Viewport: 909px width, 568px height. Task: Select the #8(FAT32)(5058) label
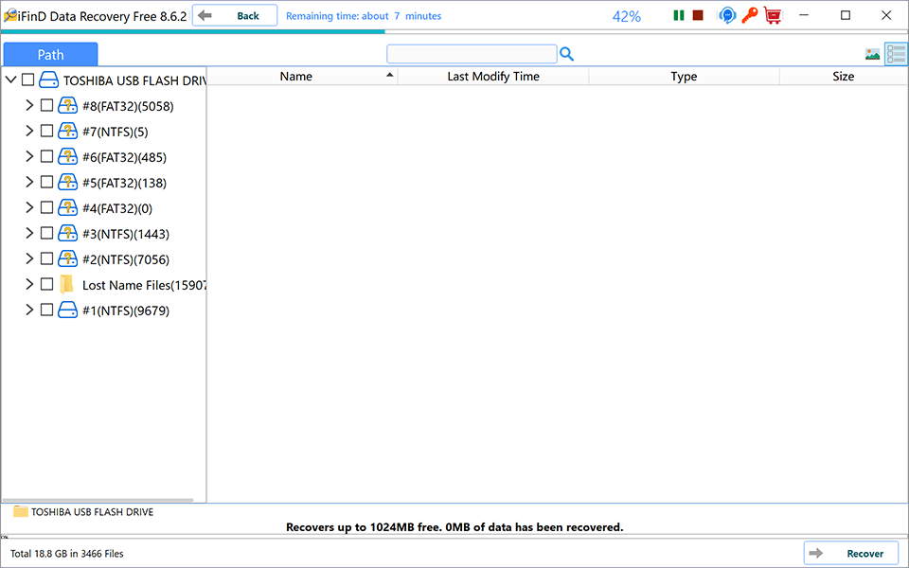(128, 106)
